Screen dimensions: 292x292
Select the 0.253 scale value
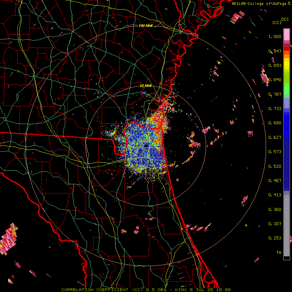coord(275,238)
